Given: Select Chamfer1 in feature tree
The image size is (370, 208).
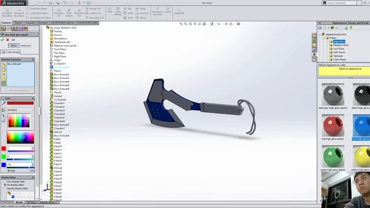Looking at the screenshot, I should click(x=59, y=103).
